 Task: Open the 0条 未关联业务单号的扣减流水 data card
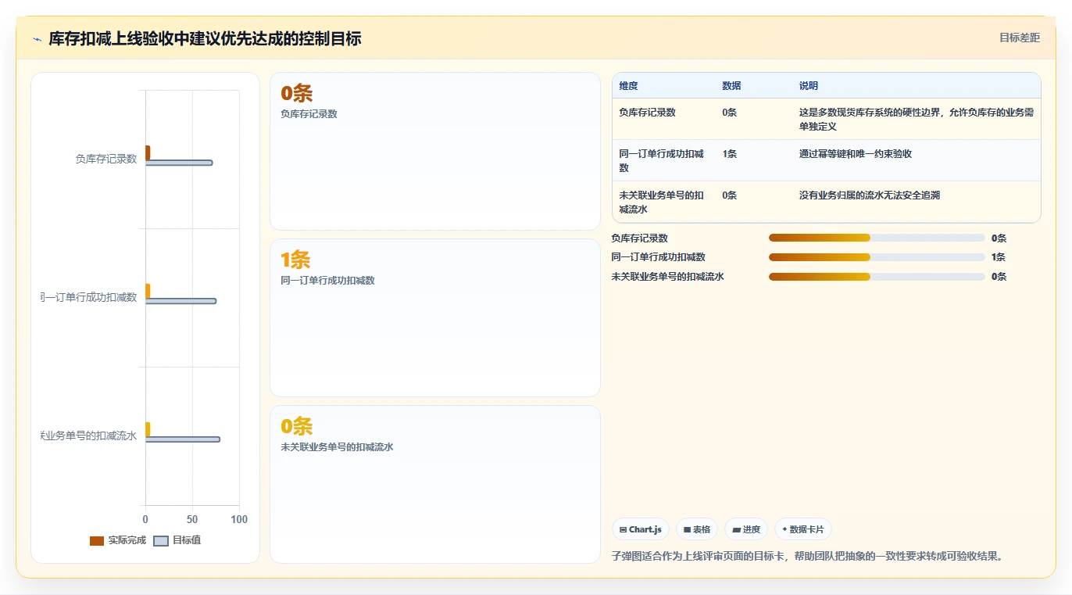point(434,484)
